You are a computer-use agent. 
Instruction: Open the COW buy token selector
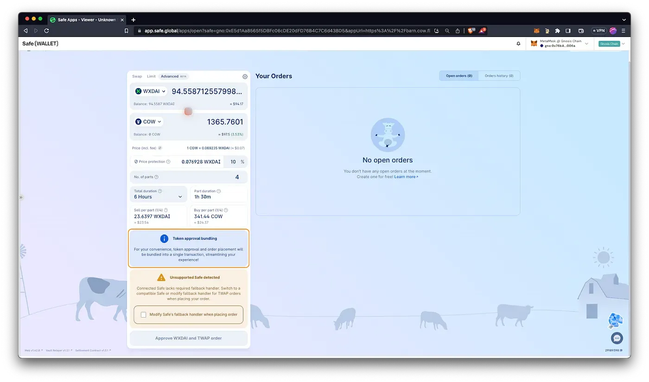[x=148, y=121]
